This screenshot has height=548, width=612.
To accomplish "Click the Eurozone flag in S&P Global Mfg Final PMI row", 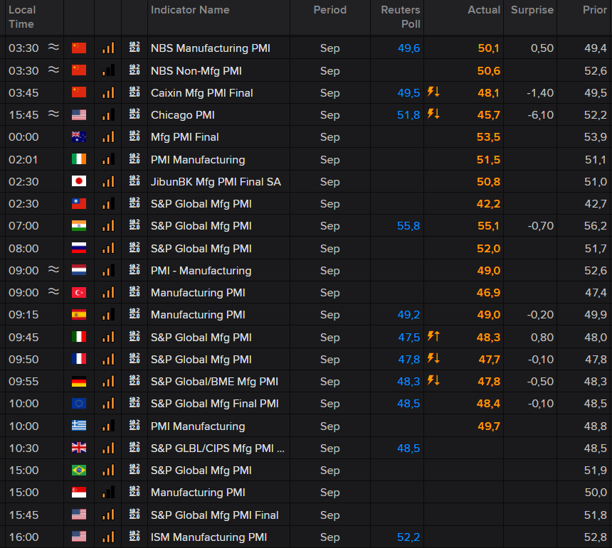I will [x=79, y=404].
